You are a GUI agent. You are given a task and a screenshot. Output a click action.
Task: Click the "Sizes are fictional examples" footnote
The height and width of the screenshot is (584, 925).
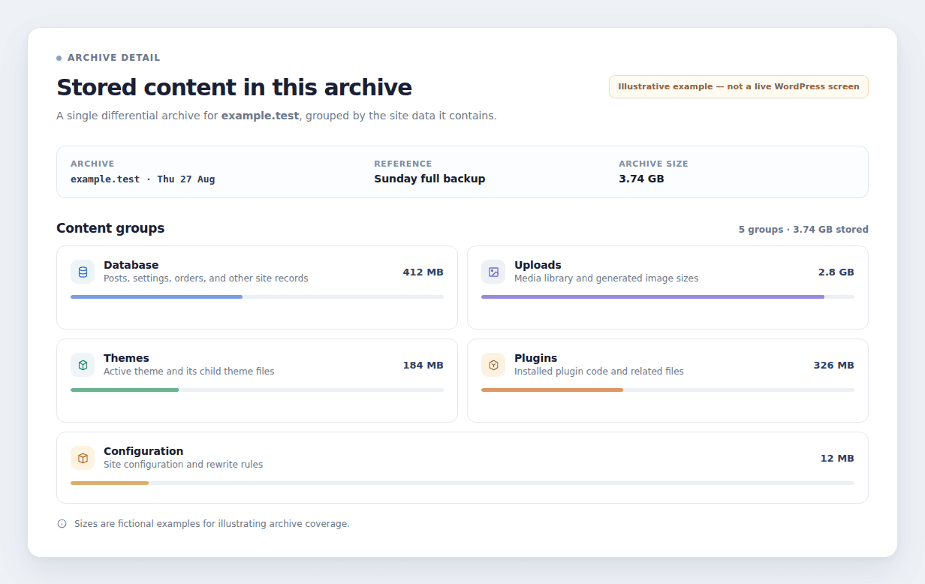[x=212, y=524]
